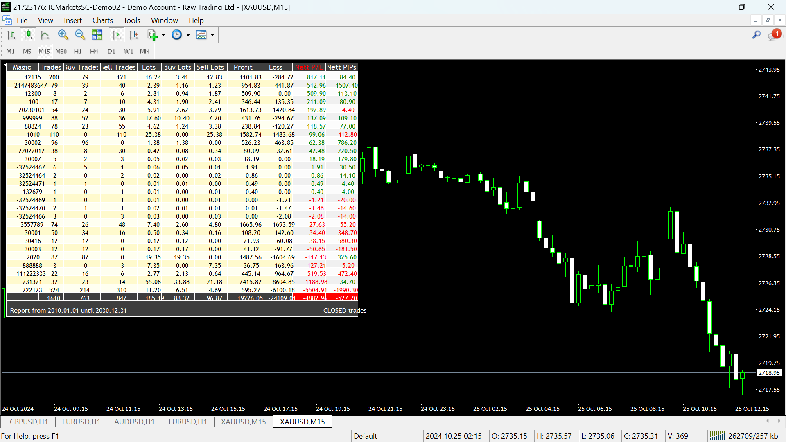This screenshot has width=786, height=442.
Task: Enable the M1 timeframe
Action: click(x=11, y=51)
